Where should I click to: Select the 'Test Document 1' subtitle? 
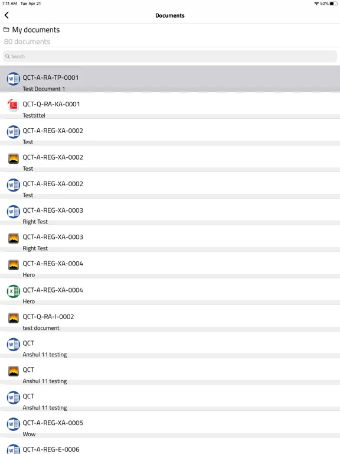(44, 89)
